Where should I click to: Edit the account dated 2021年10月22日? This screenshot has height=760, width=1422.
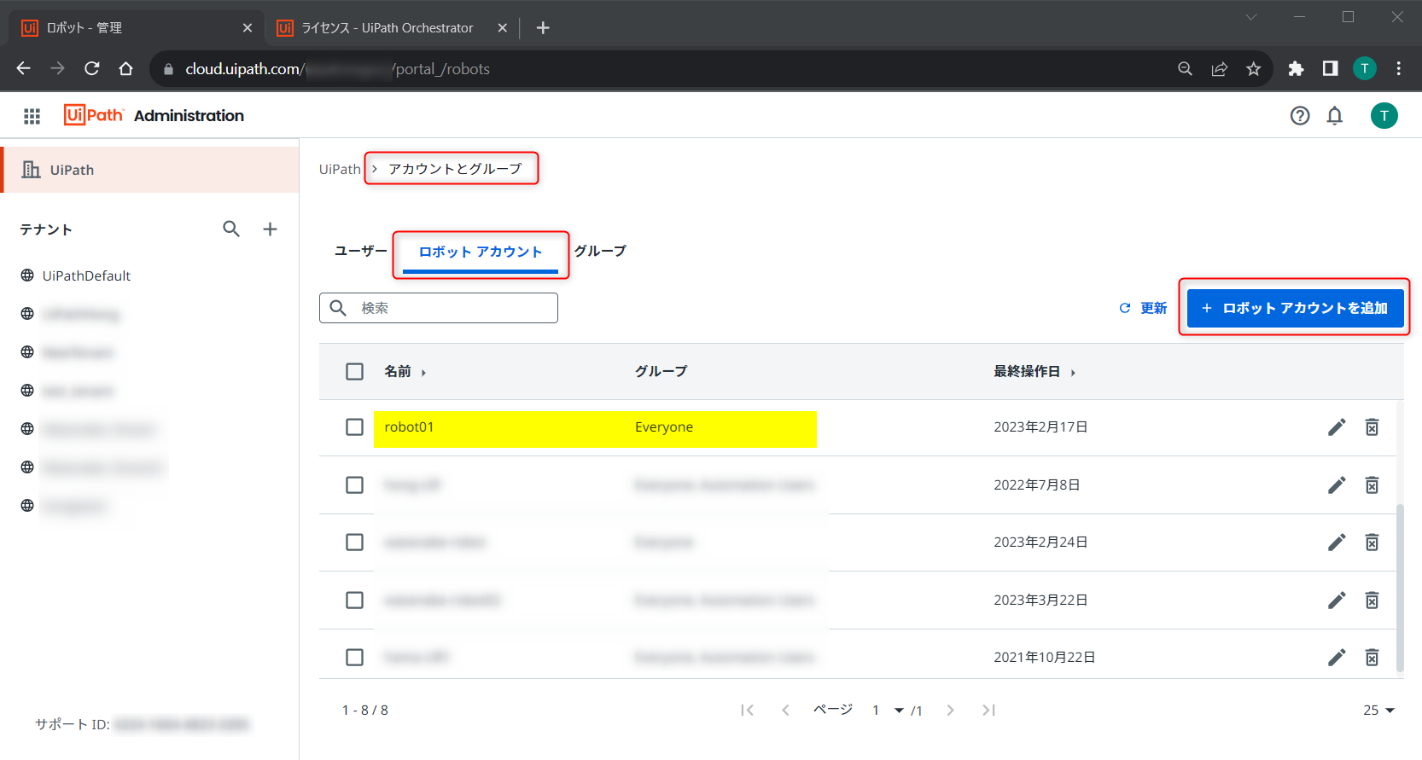pos(1337,658)
